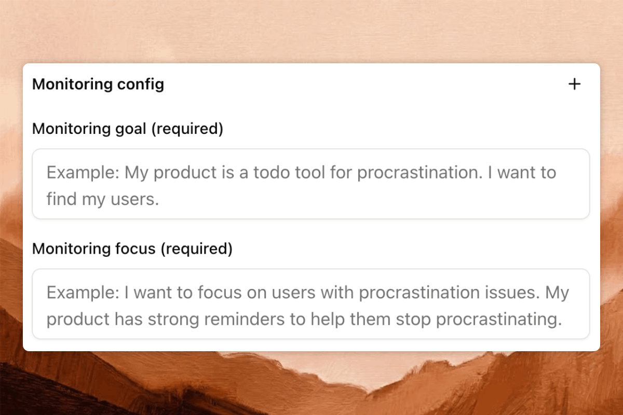Add a new monitoring entry via the plus button

[x=575, y=84]
